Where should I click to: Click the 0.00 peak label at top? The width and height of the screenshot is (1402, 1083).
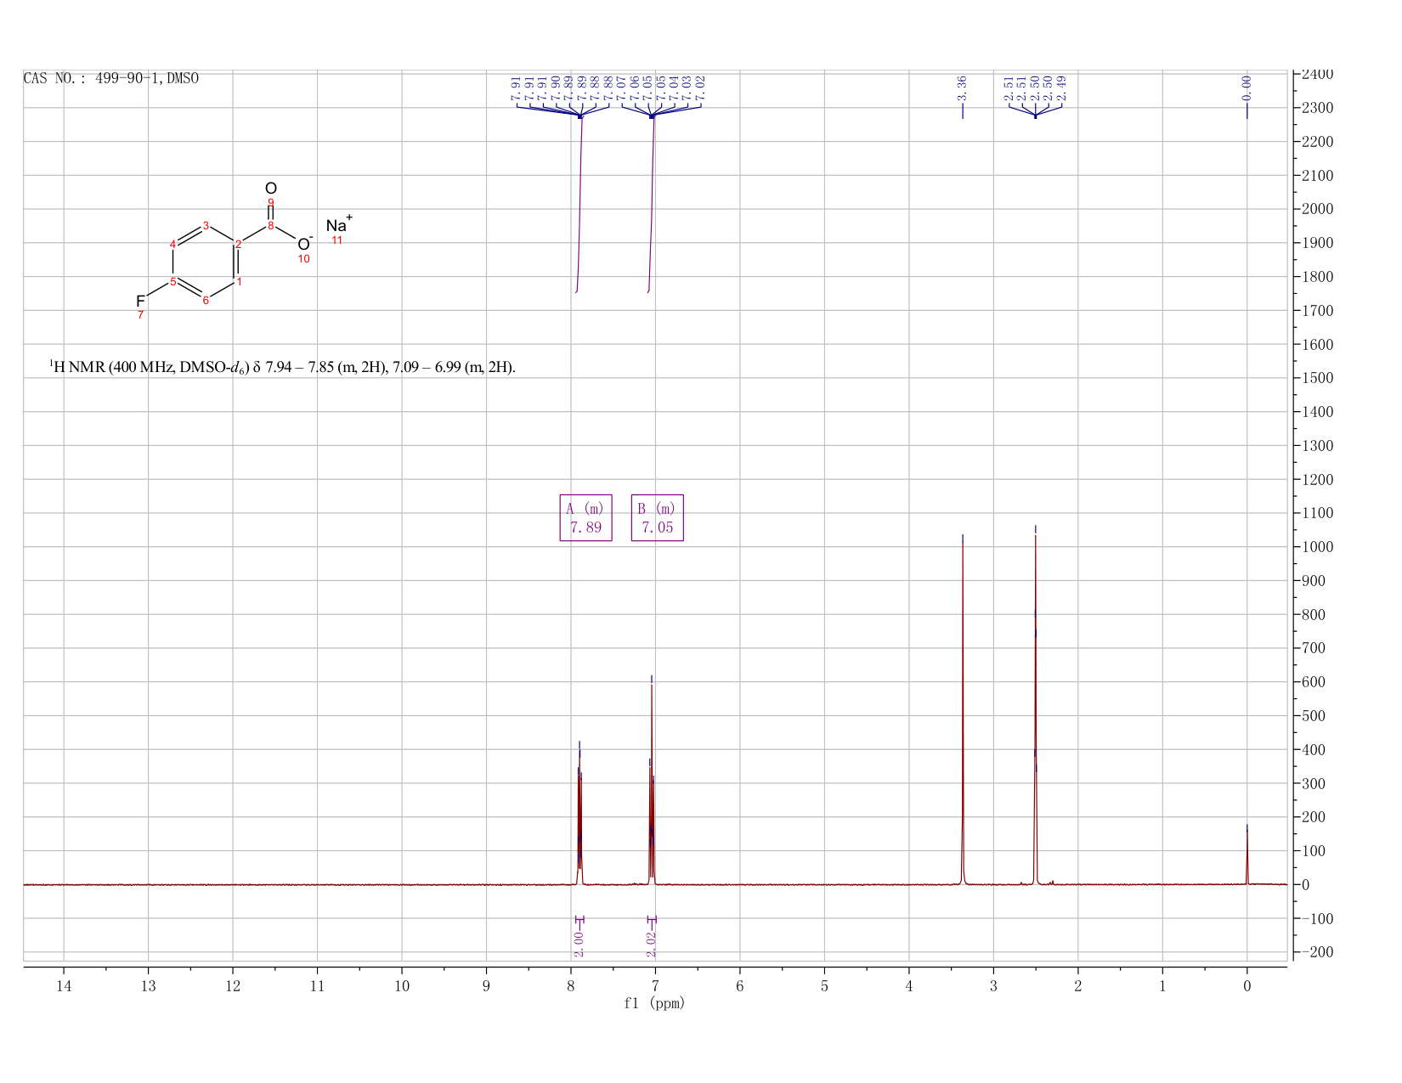[x=1247, y=88]
